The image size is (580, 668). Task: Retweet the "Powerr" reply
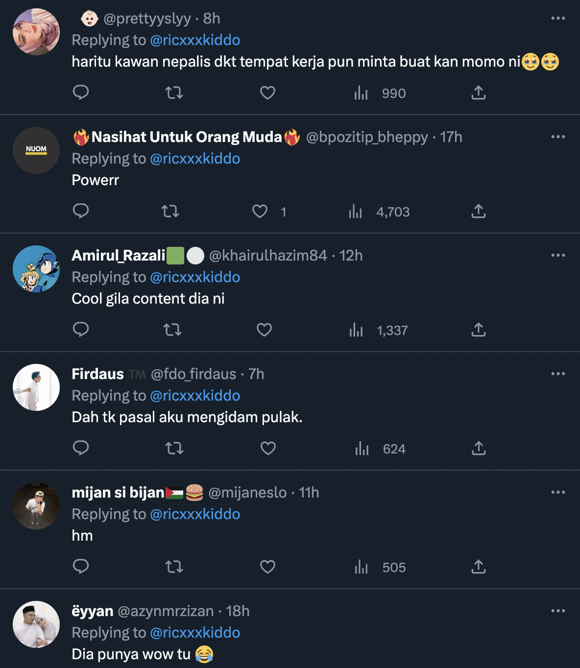[x=170, y=211]
